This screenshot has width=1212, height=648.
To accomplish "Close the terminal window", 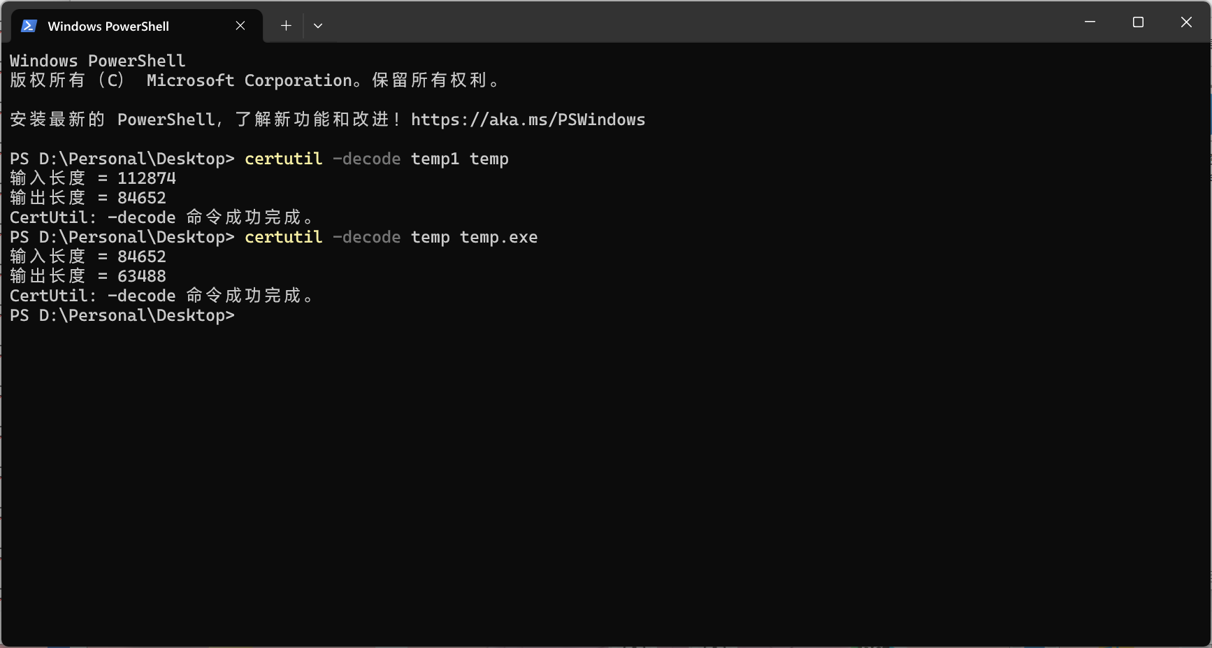I will click(x=1186, y=22).
